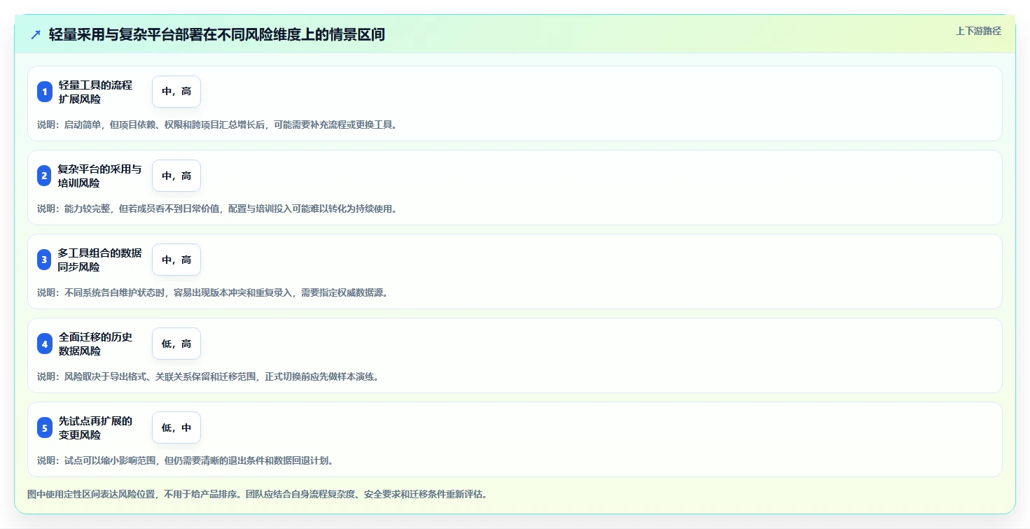1030x529 pixels.
Task: Click the description starting 说明：试点可以缩小影响范围
Action: (x=185, y=460)
